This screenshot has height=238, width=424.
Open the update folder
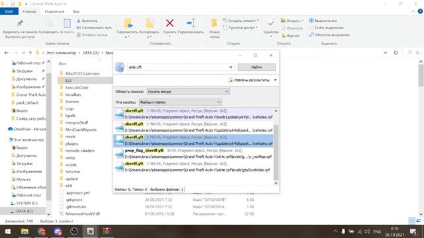coord(72,178)
